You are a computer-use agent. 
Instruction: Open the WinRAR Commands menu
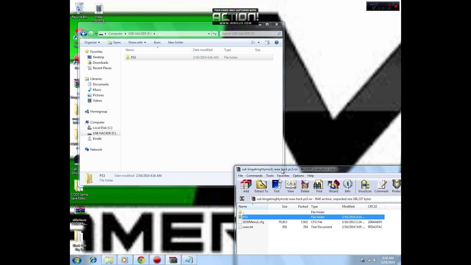click(x=254, y=176)
